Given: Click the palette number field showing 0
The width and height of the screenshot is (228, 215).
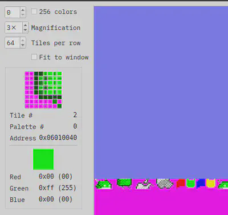Looking at the screenshot, I should click(x=13, y=13).
